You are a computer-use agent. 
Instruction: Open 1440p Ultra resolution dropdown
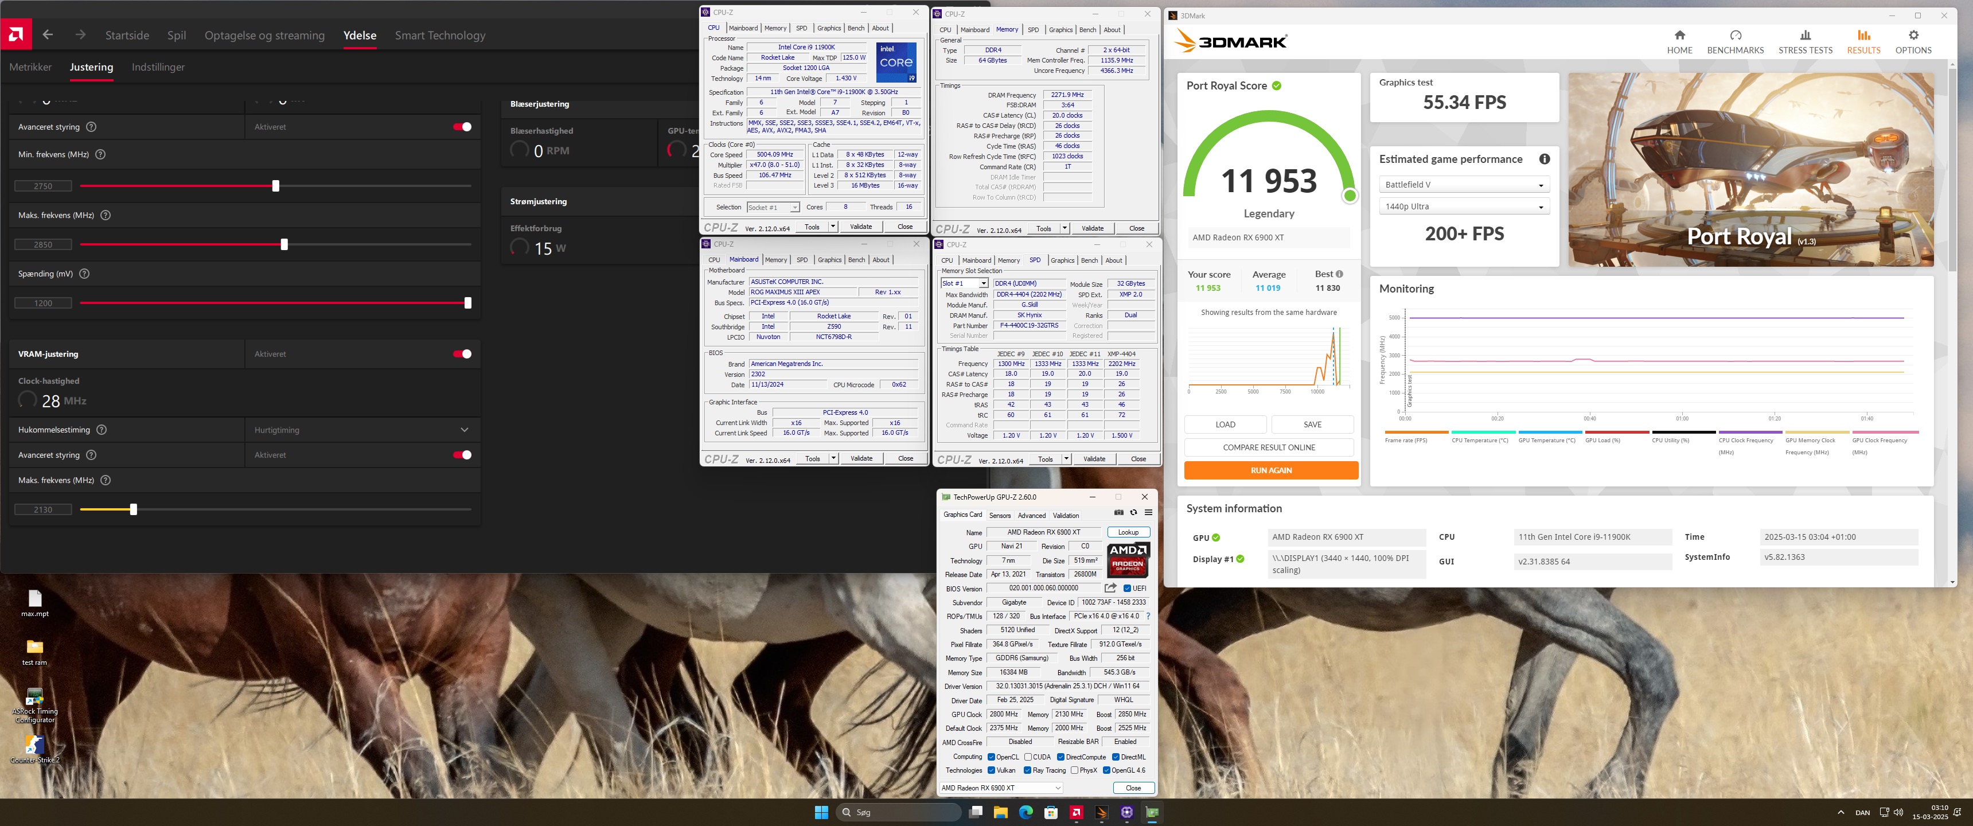[1464, 206]
